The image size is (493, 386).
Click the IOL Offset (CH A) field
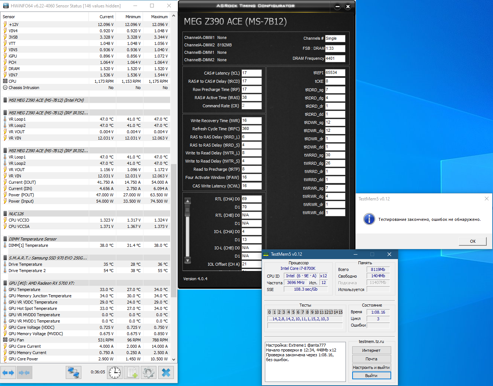click(x=252, y=264)
